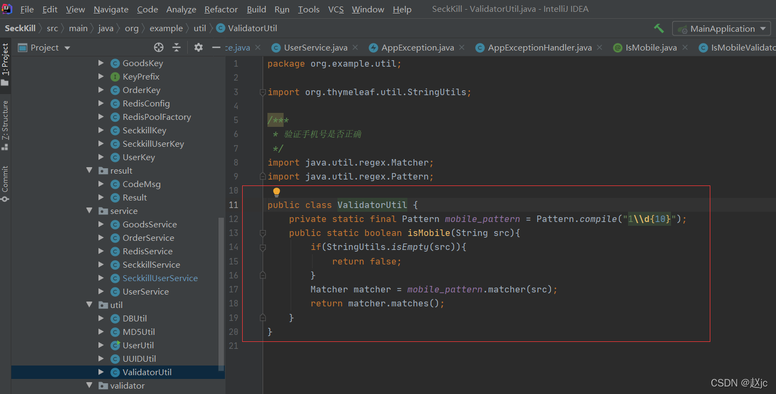
Task: Toggle the Commit tool window tab
Action: pos(5,183)
